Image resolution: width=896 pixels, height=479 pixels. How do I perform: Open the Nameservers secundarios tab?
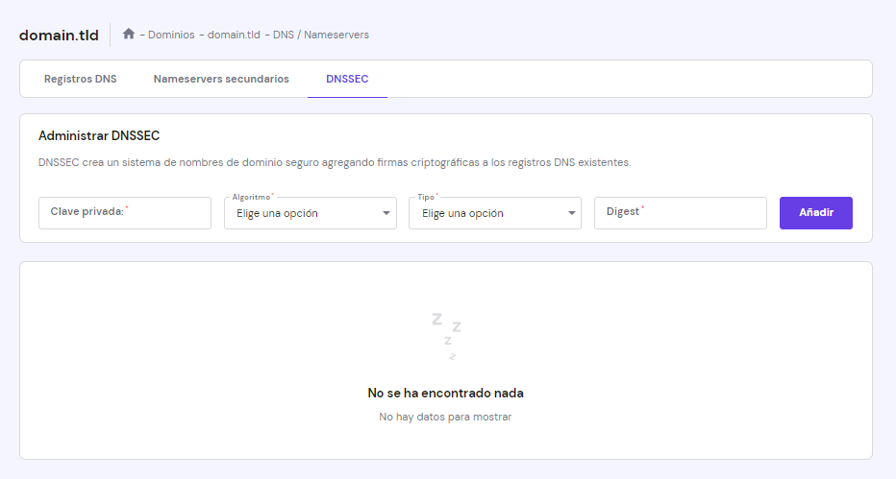point(221,79)
